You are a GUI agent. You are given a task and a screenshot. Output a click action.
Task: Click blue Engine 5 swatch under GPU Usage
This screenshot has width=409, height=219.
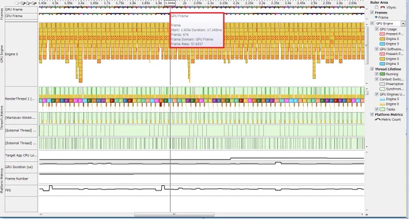tap(382, 44)
